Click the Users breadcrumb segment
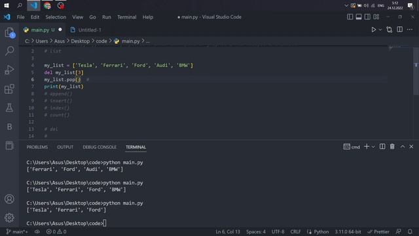Image resolution: width=419 pixels, height=236 pixels. pyautogui.click(x=42, y=41)
